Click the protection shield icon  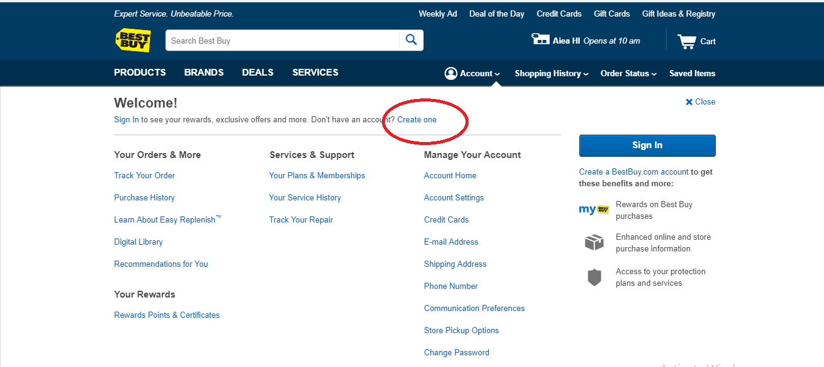594,277
